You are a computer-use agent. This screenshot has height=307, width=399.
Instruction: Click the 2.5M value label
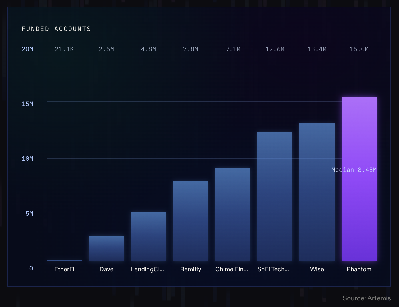click(x=106, y=49)
